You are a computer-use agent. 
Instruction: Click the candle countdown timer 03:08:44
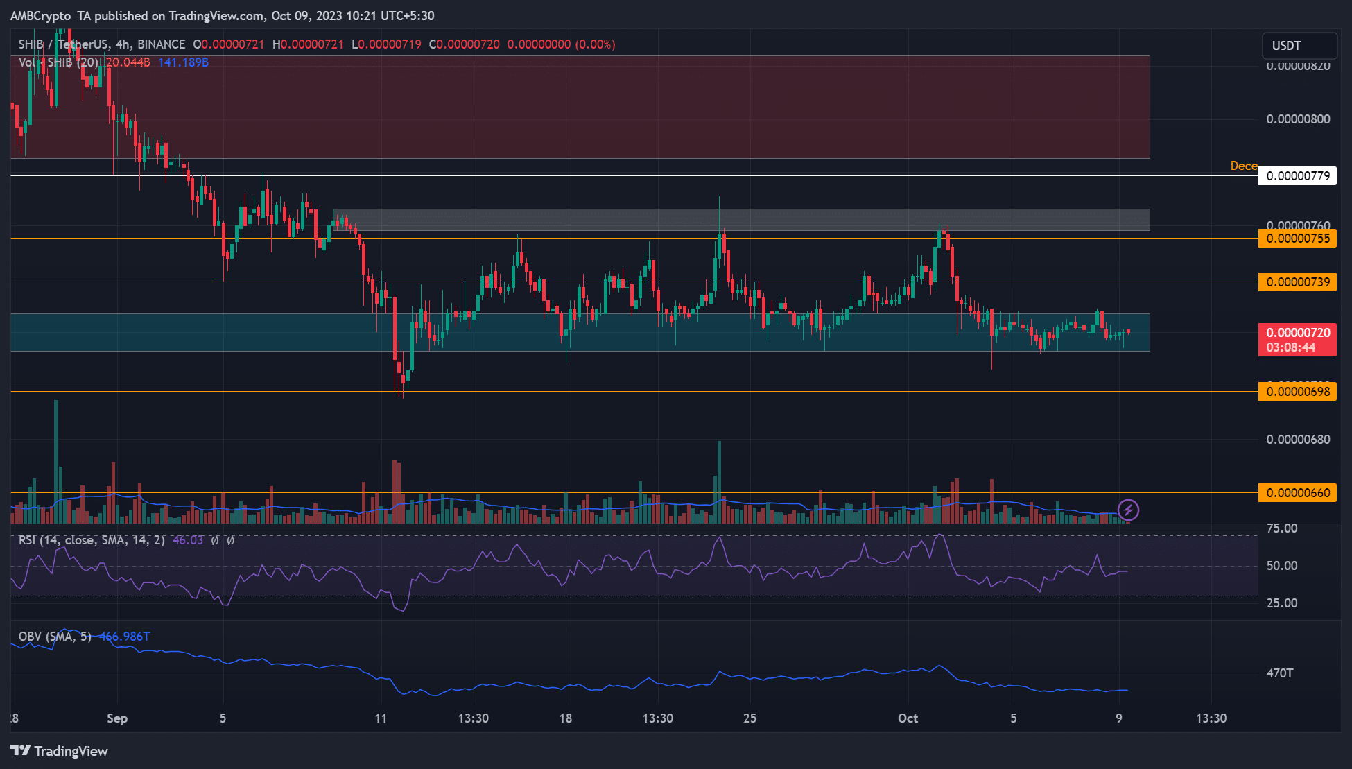pos(1290,347)
